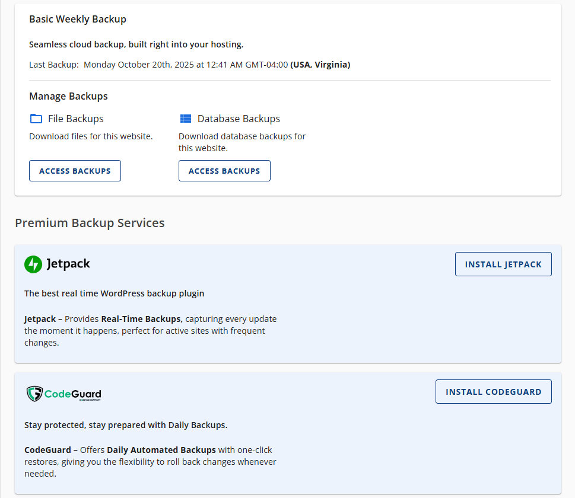This screenshot has width=575, height=498.
Task: Click the Manage Backups section title
Action: pyautogui.click(x=68, y=95)
